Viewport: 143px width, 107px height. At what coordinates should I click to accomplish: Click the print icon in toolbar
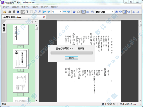click(x=10, y=12)
